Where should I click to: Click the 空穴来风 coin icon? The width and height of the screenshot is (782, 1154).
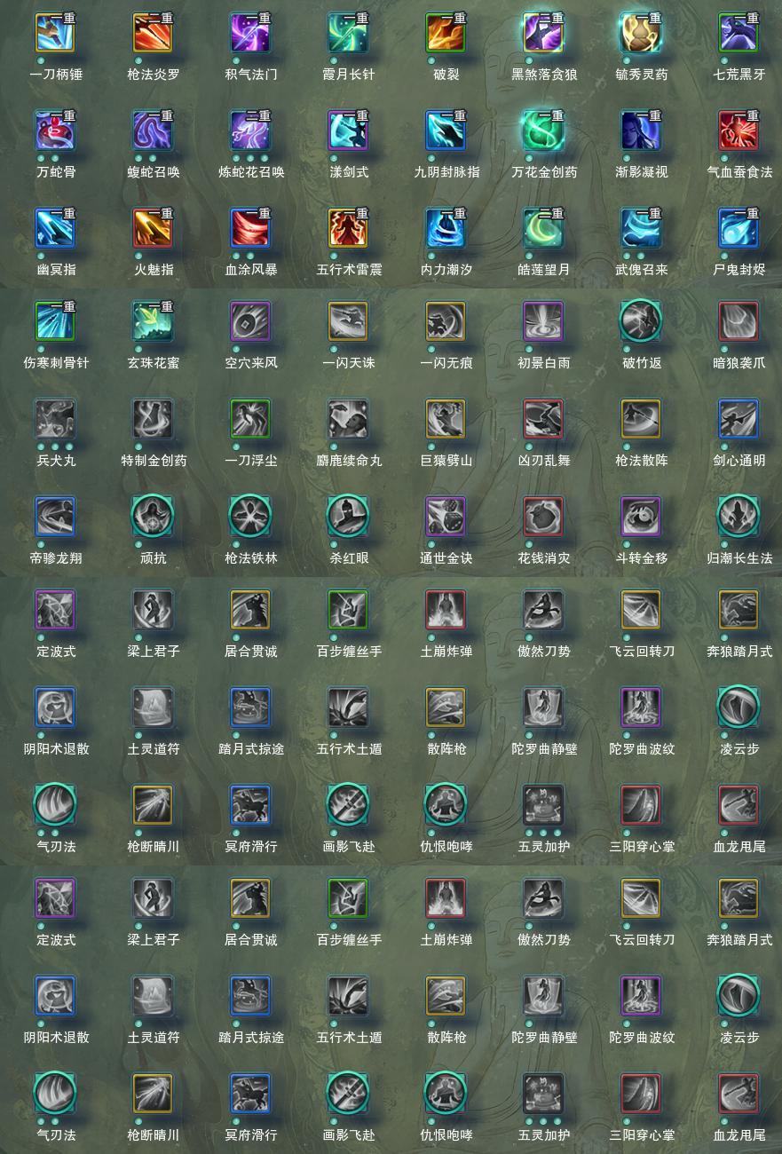click(x=250, y=322)
